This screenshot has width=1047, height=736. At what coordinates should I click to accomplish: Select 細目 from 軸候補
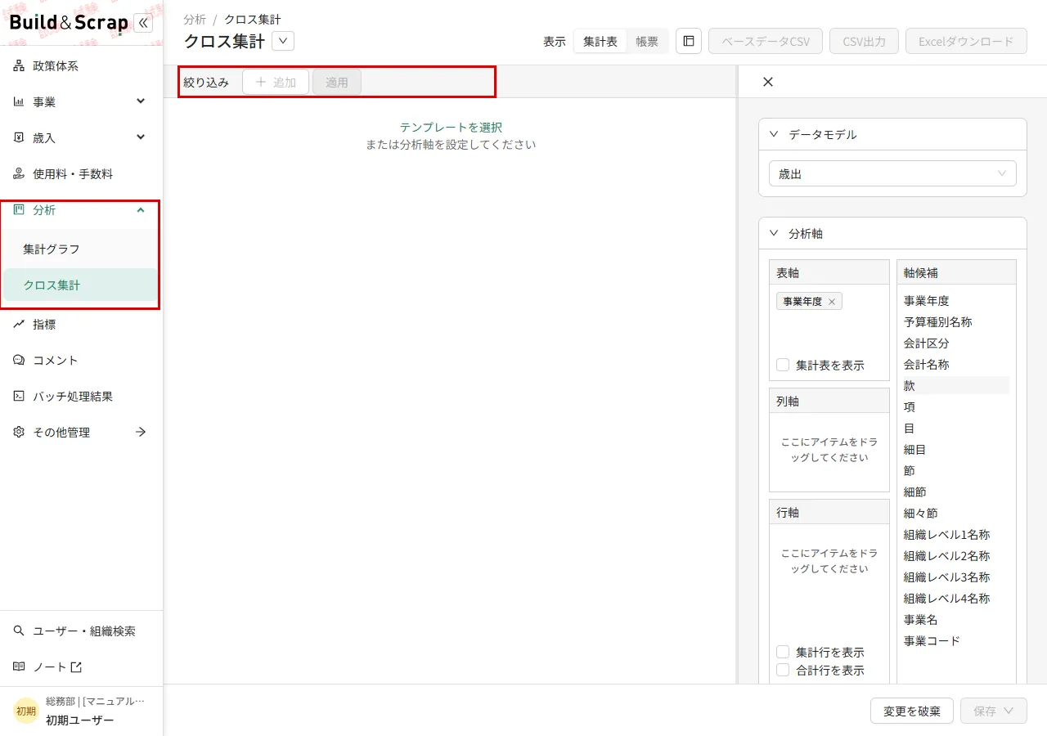coord(915,450)
